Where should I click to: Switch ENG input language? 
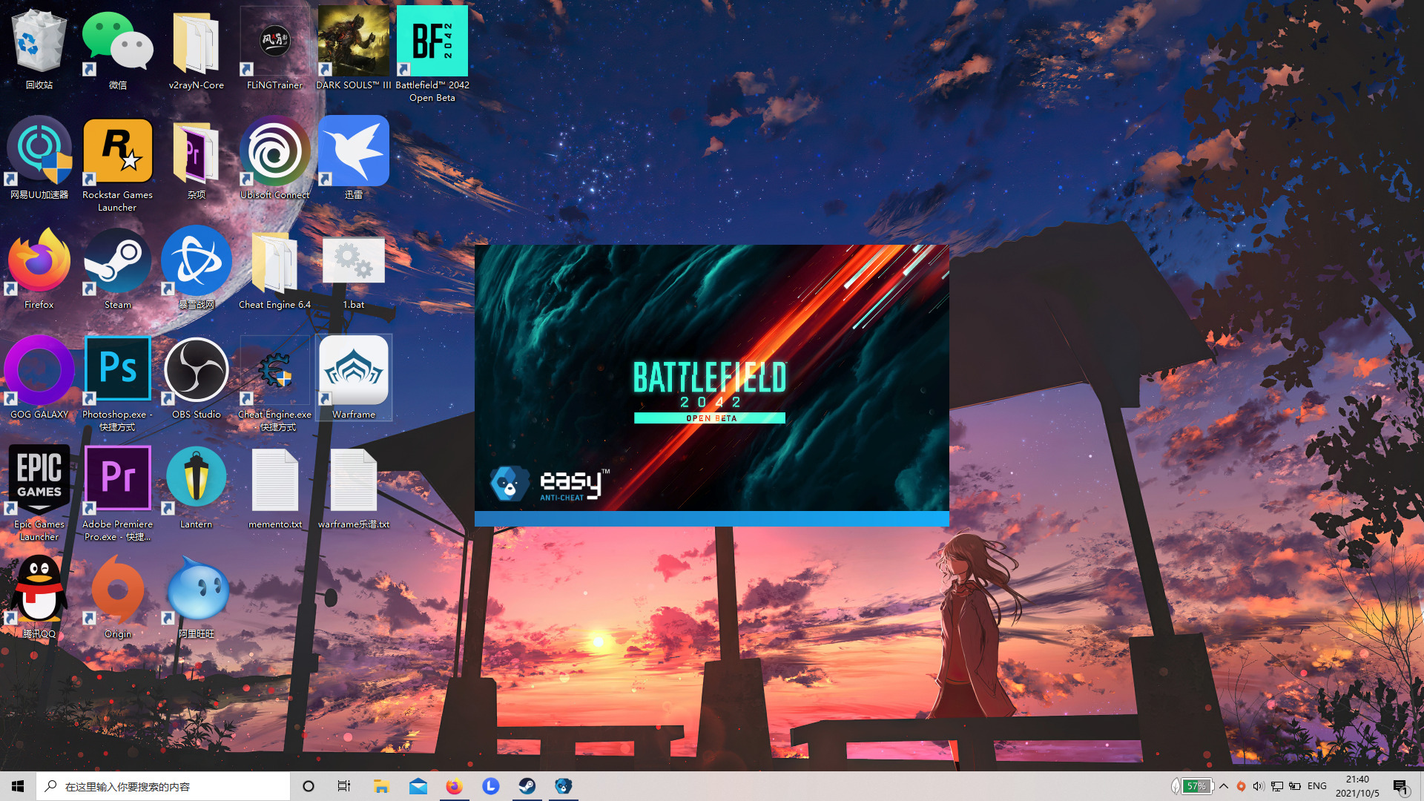(1317, 786)
